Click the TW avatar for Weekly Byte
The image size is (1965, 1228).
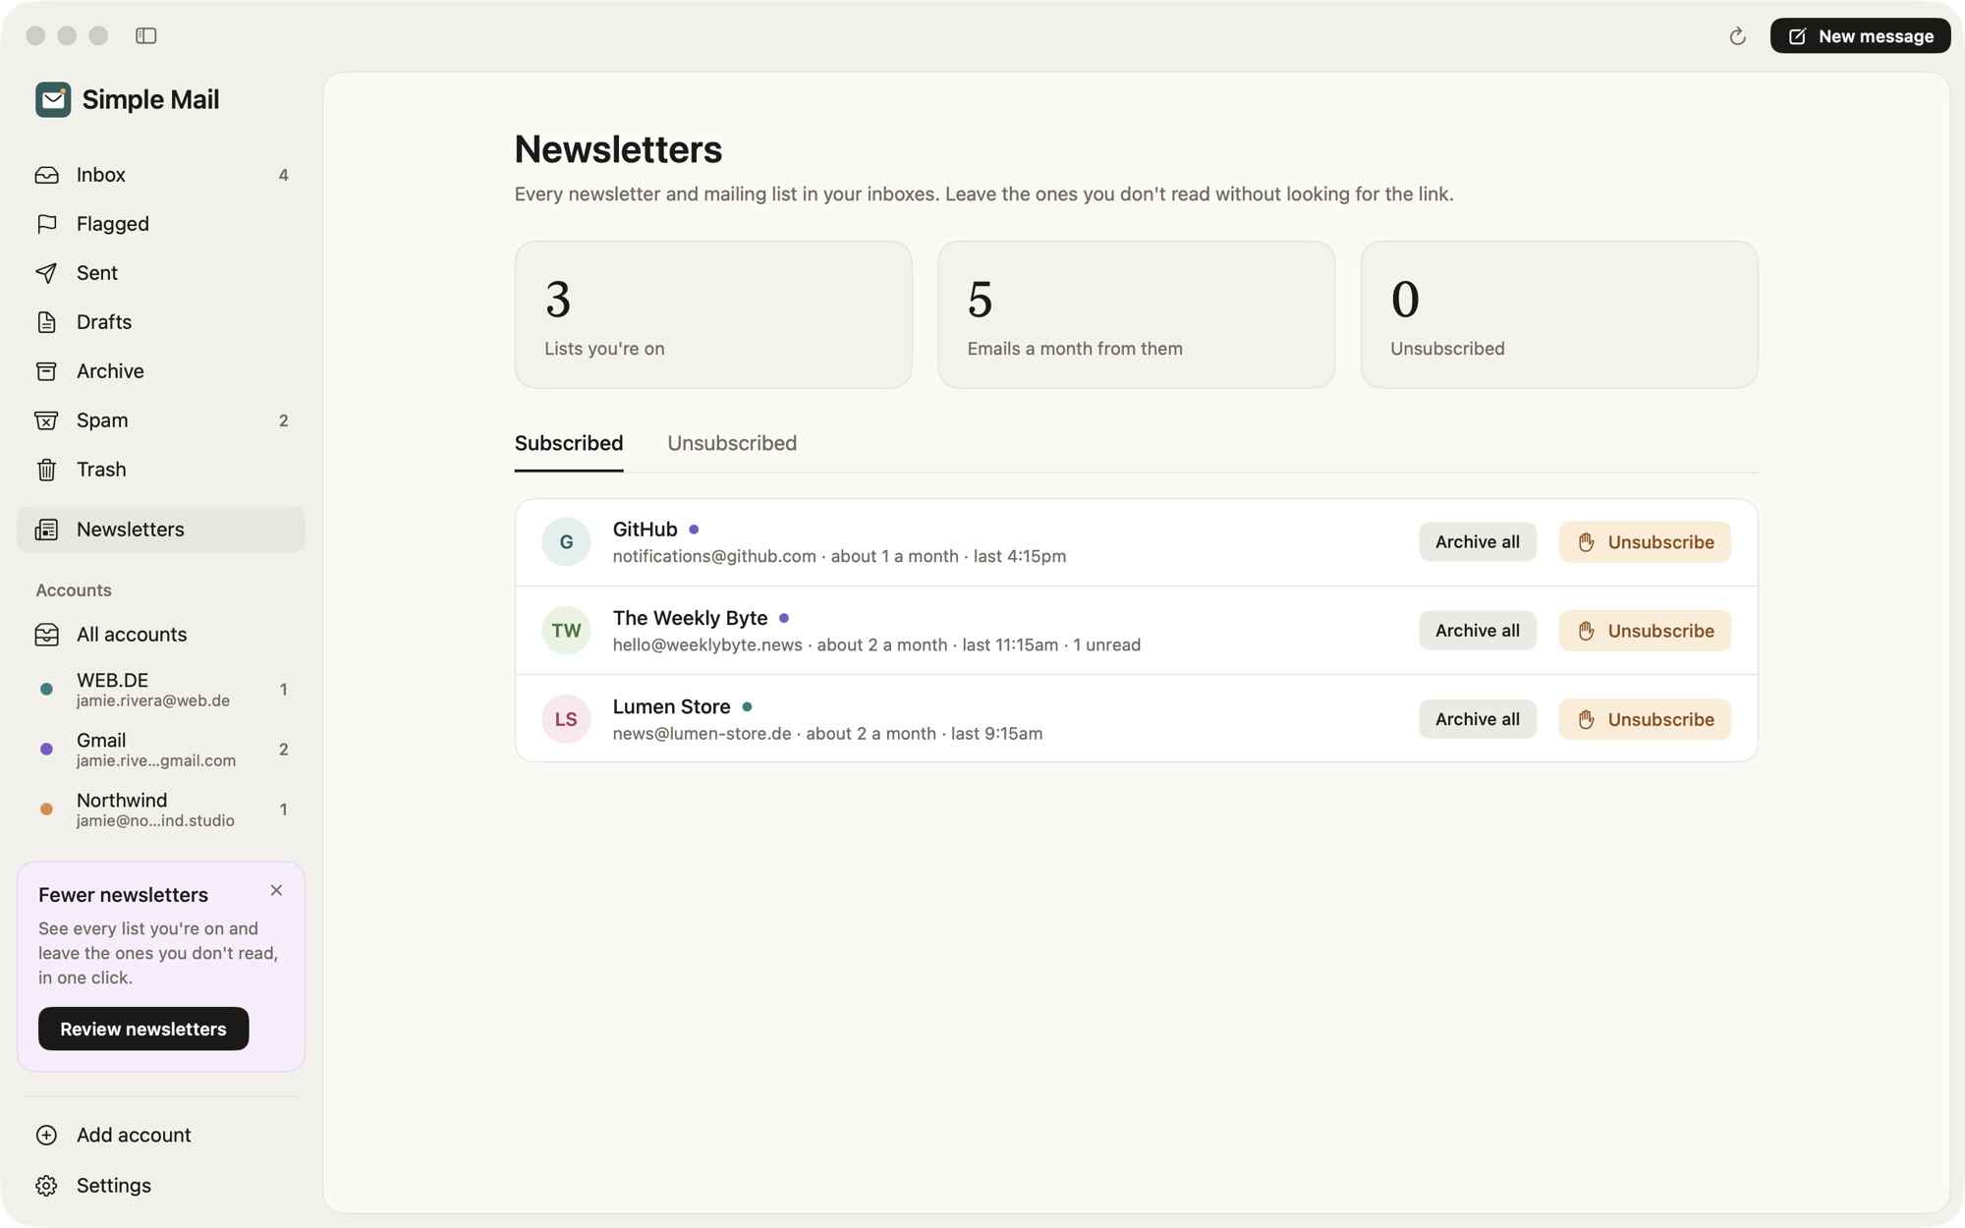pos(566,631)
